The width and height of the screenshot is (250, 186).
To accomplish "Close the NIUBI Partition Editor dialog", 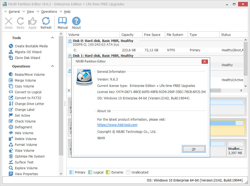I will tap(205, 61).
